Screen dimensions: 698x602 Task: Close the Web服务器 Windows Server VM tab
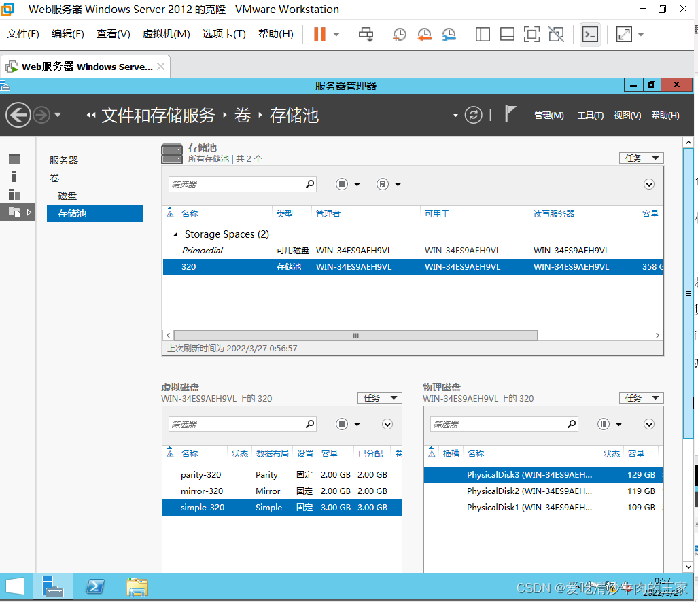160,67
